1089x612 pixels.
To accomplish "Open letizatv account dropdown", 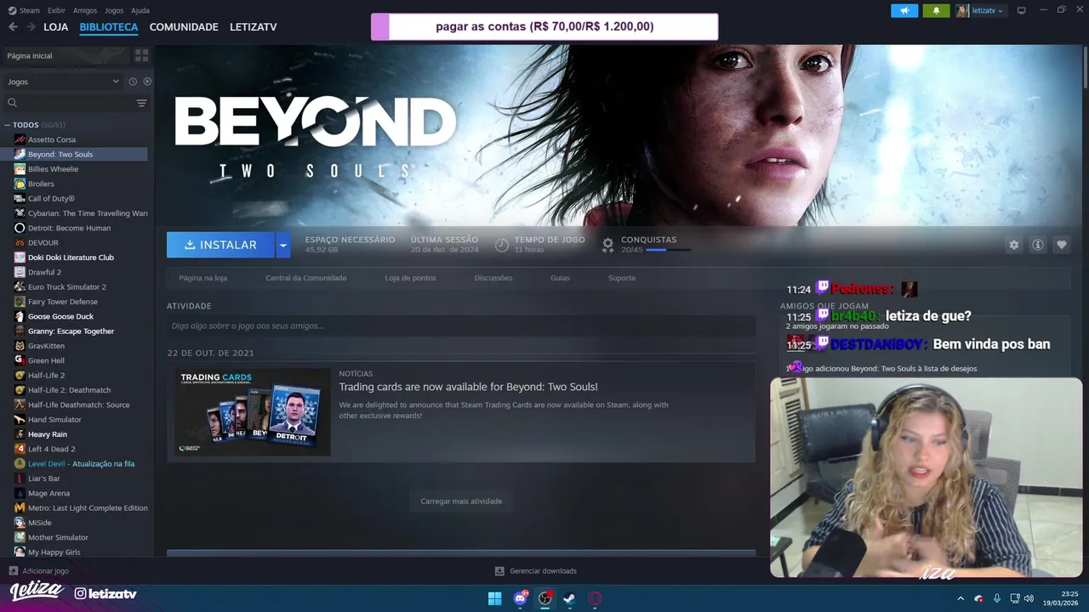I will point(980,10).
